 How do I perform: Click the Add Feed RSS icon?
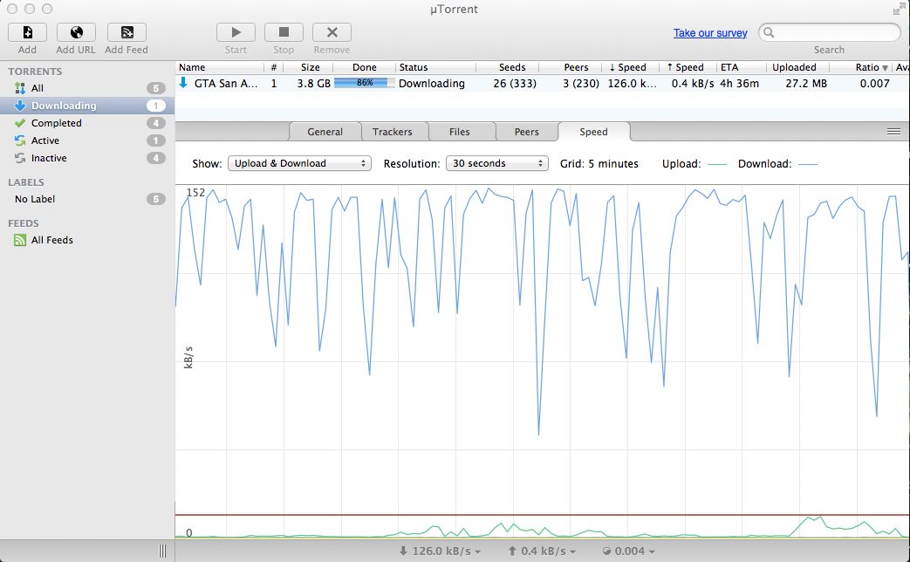coord(127,32)
